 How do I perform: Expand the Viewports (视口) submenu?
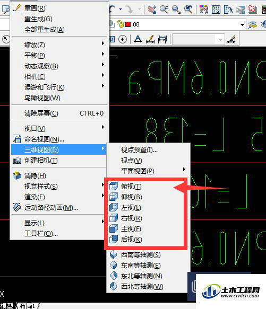pos(59,128)
